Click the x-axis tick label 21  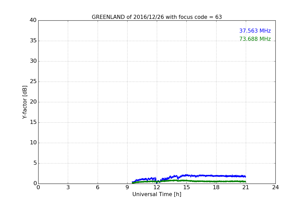[x=246, y=187]
